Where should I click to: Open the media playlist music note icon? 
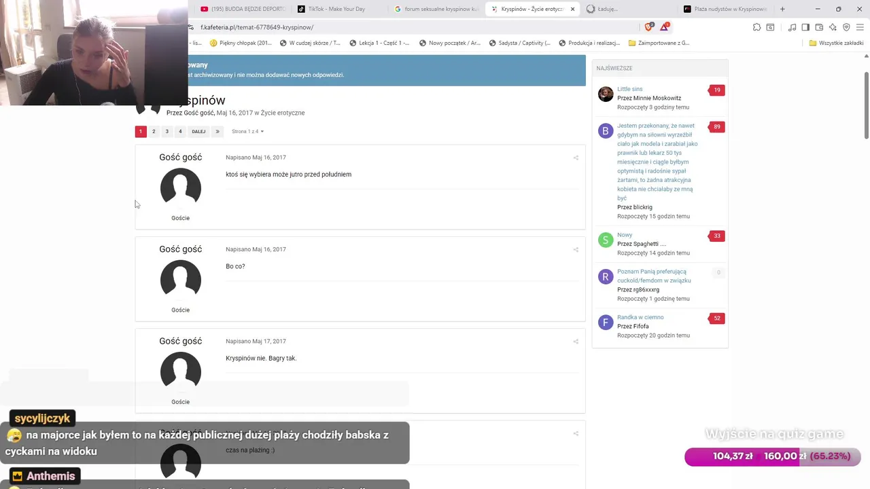coord(792,27)
